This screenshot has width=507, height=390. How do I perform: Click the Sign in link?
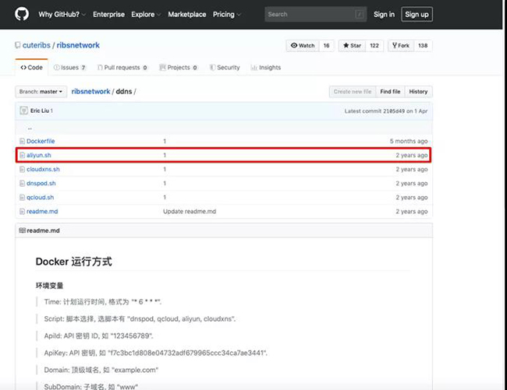point(384,15)
